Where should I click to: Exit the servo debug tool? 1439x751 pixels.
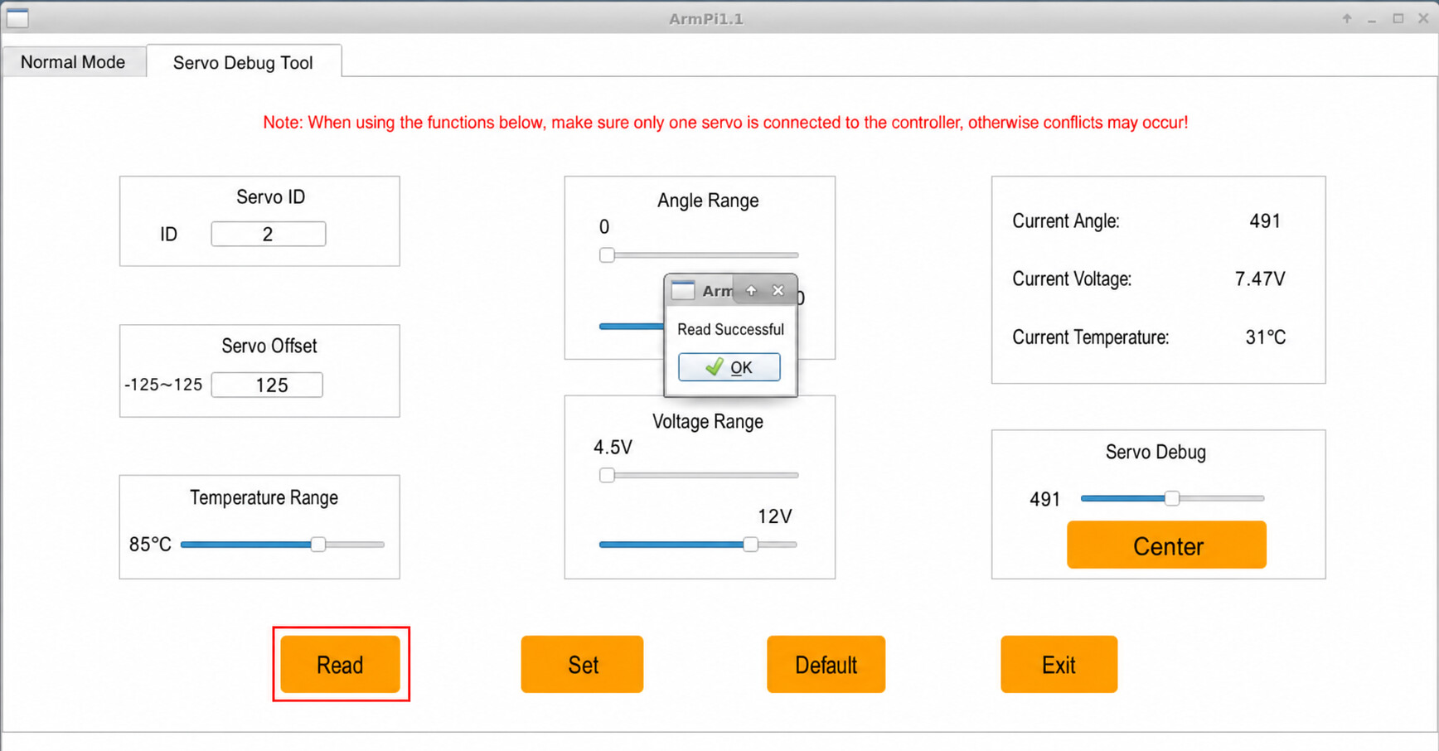1059,665
